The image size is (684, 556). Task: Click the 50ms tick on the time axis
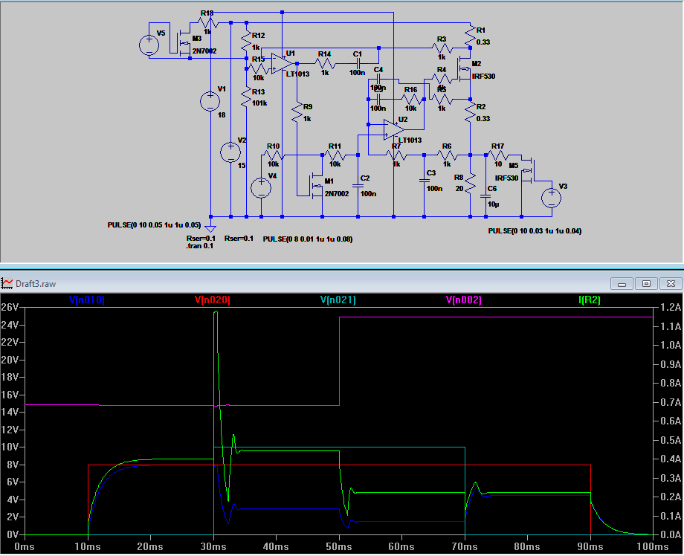pyautogui.click(x=339, y=546)
